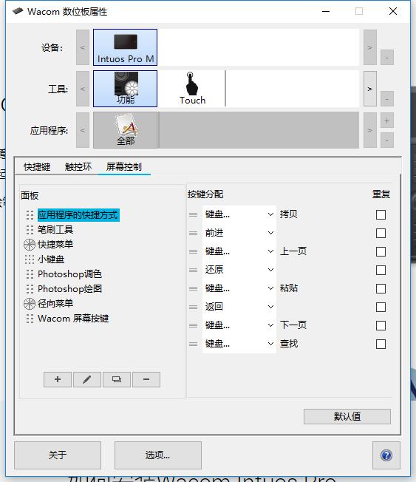Click the left arrow of the device row

(x=83, y=47)
